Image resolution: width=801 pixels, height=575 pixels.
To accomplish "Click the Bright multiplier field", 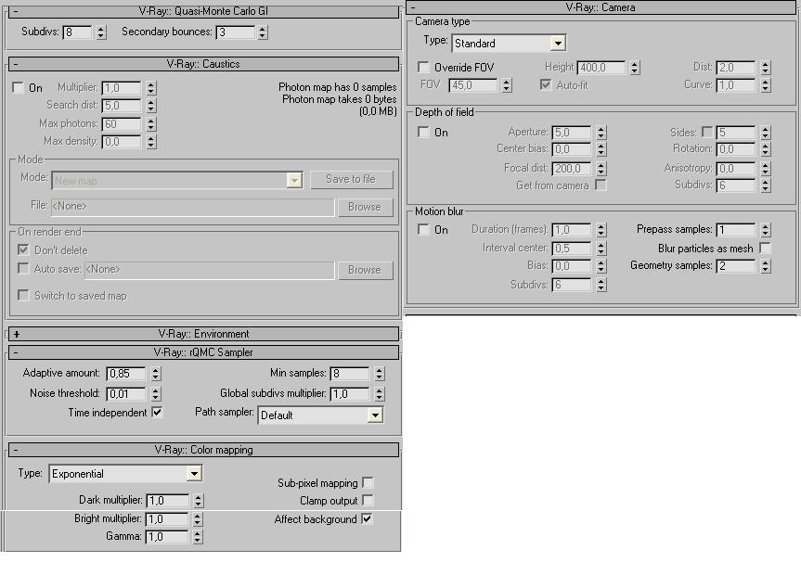I will [167, 519].
